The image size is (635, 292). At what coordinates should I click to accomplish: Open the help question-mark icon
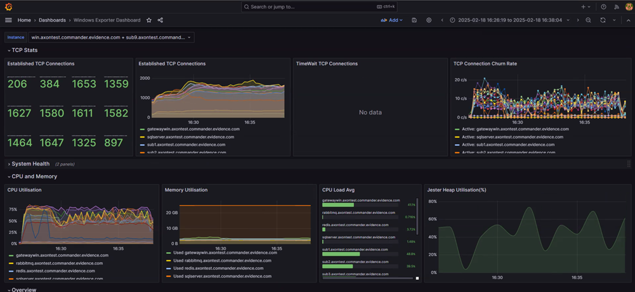tap(604, 6)
